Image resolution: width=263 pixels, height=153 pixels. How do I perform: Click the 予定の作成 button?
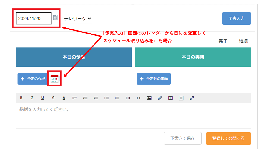(33, 79)
